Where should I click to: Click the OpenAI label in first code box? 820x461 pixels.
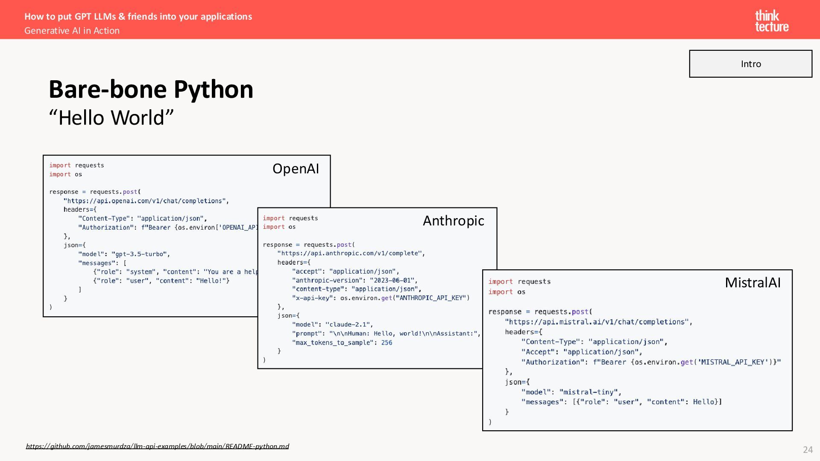(x=296, y=169)
